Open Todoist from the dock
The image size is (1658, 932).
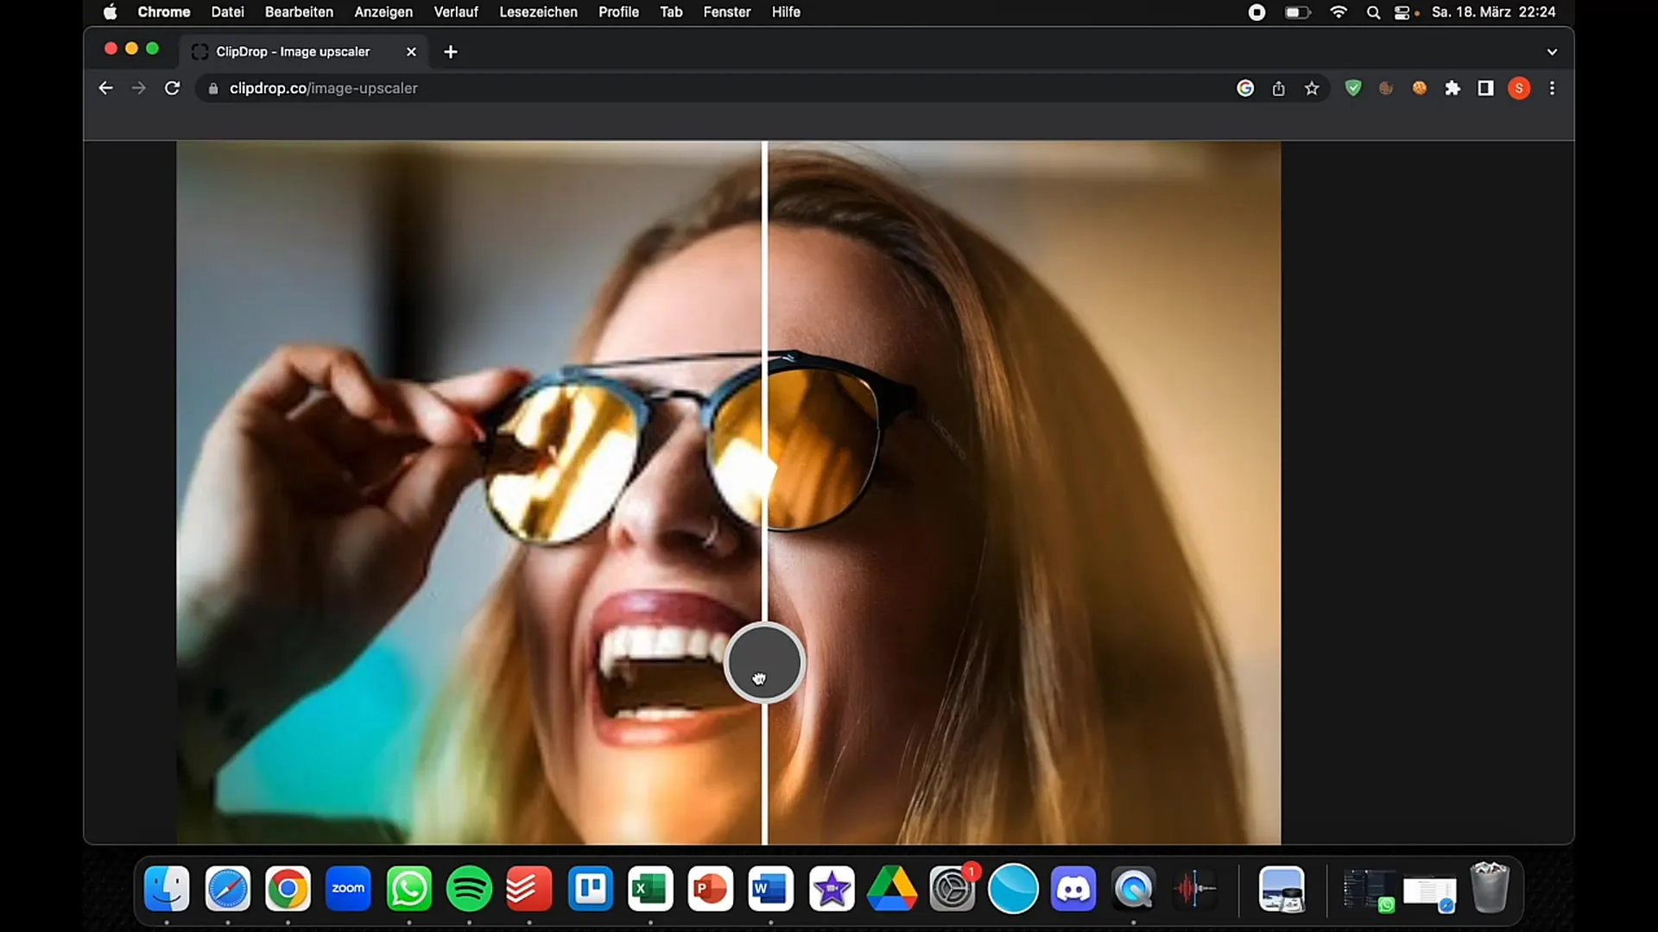click(529, 889)
